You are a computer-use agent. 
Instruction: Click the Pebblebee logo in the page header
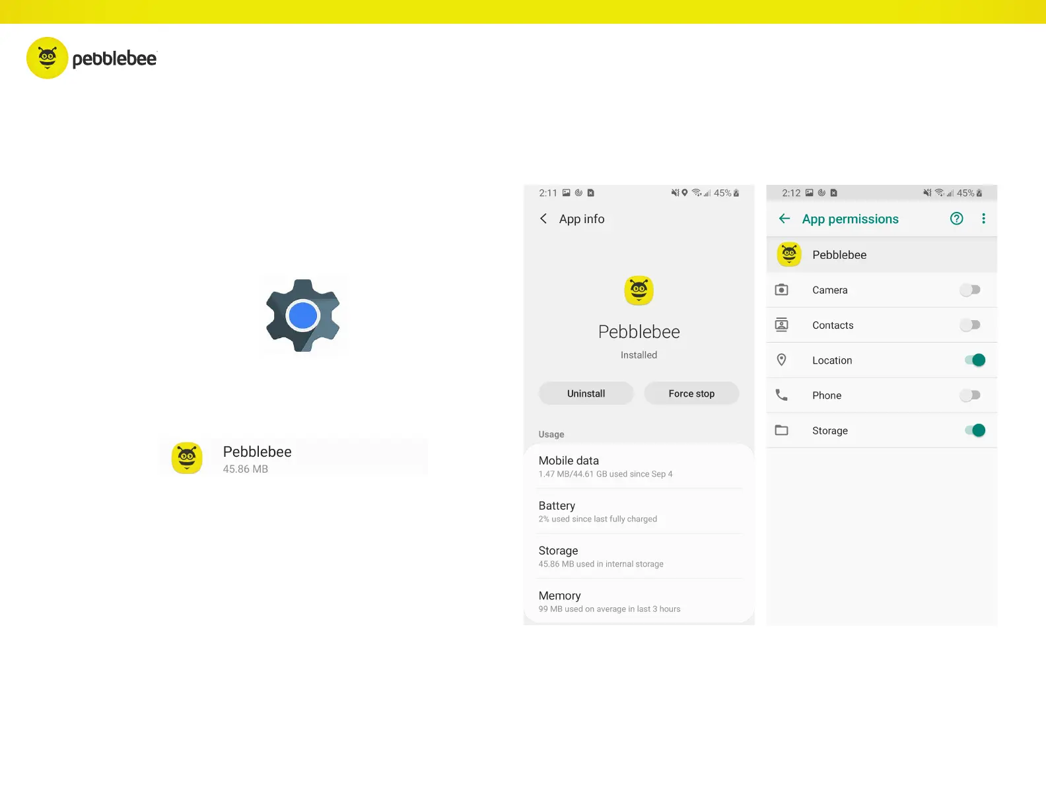92,58
